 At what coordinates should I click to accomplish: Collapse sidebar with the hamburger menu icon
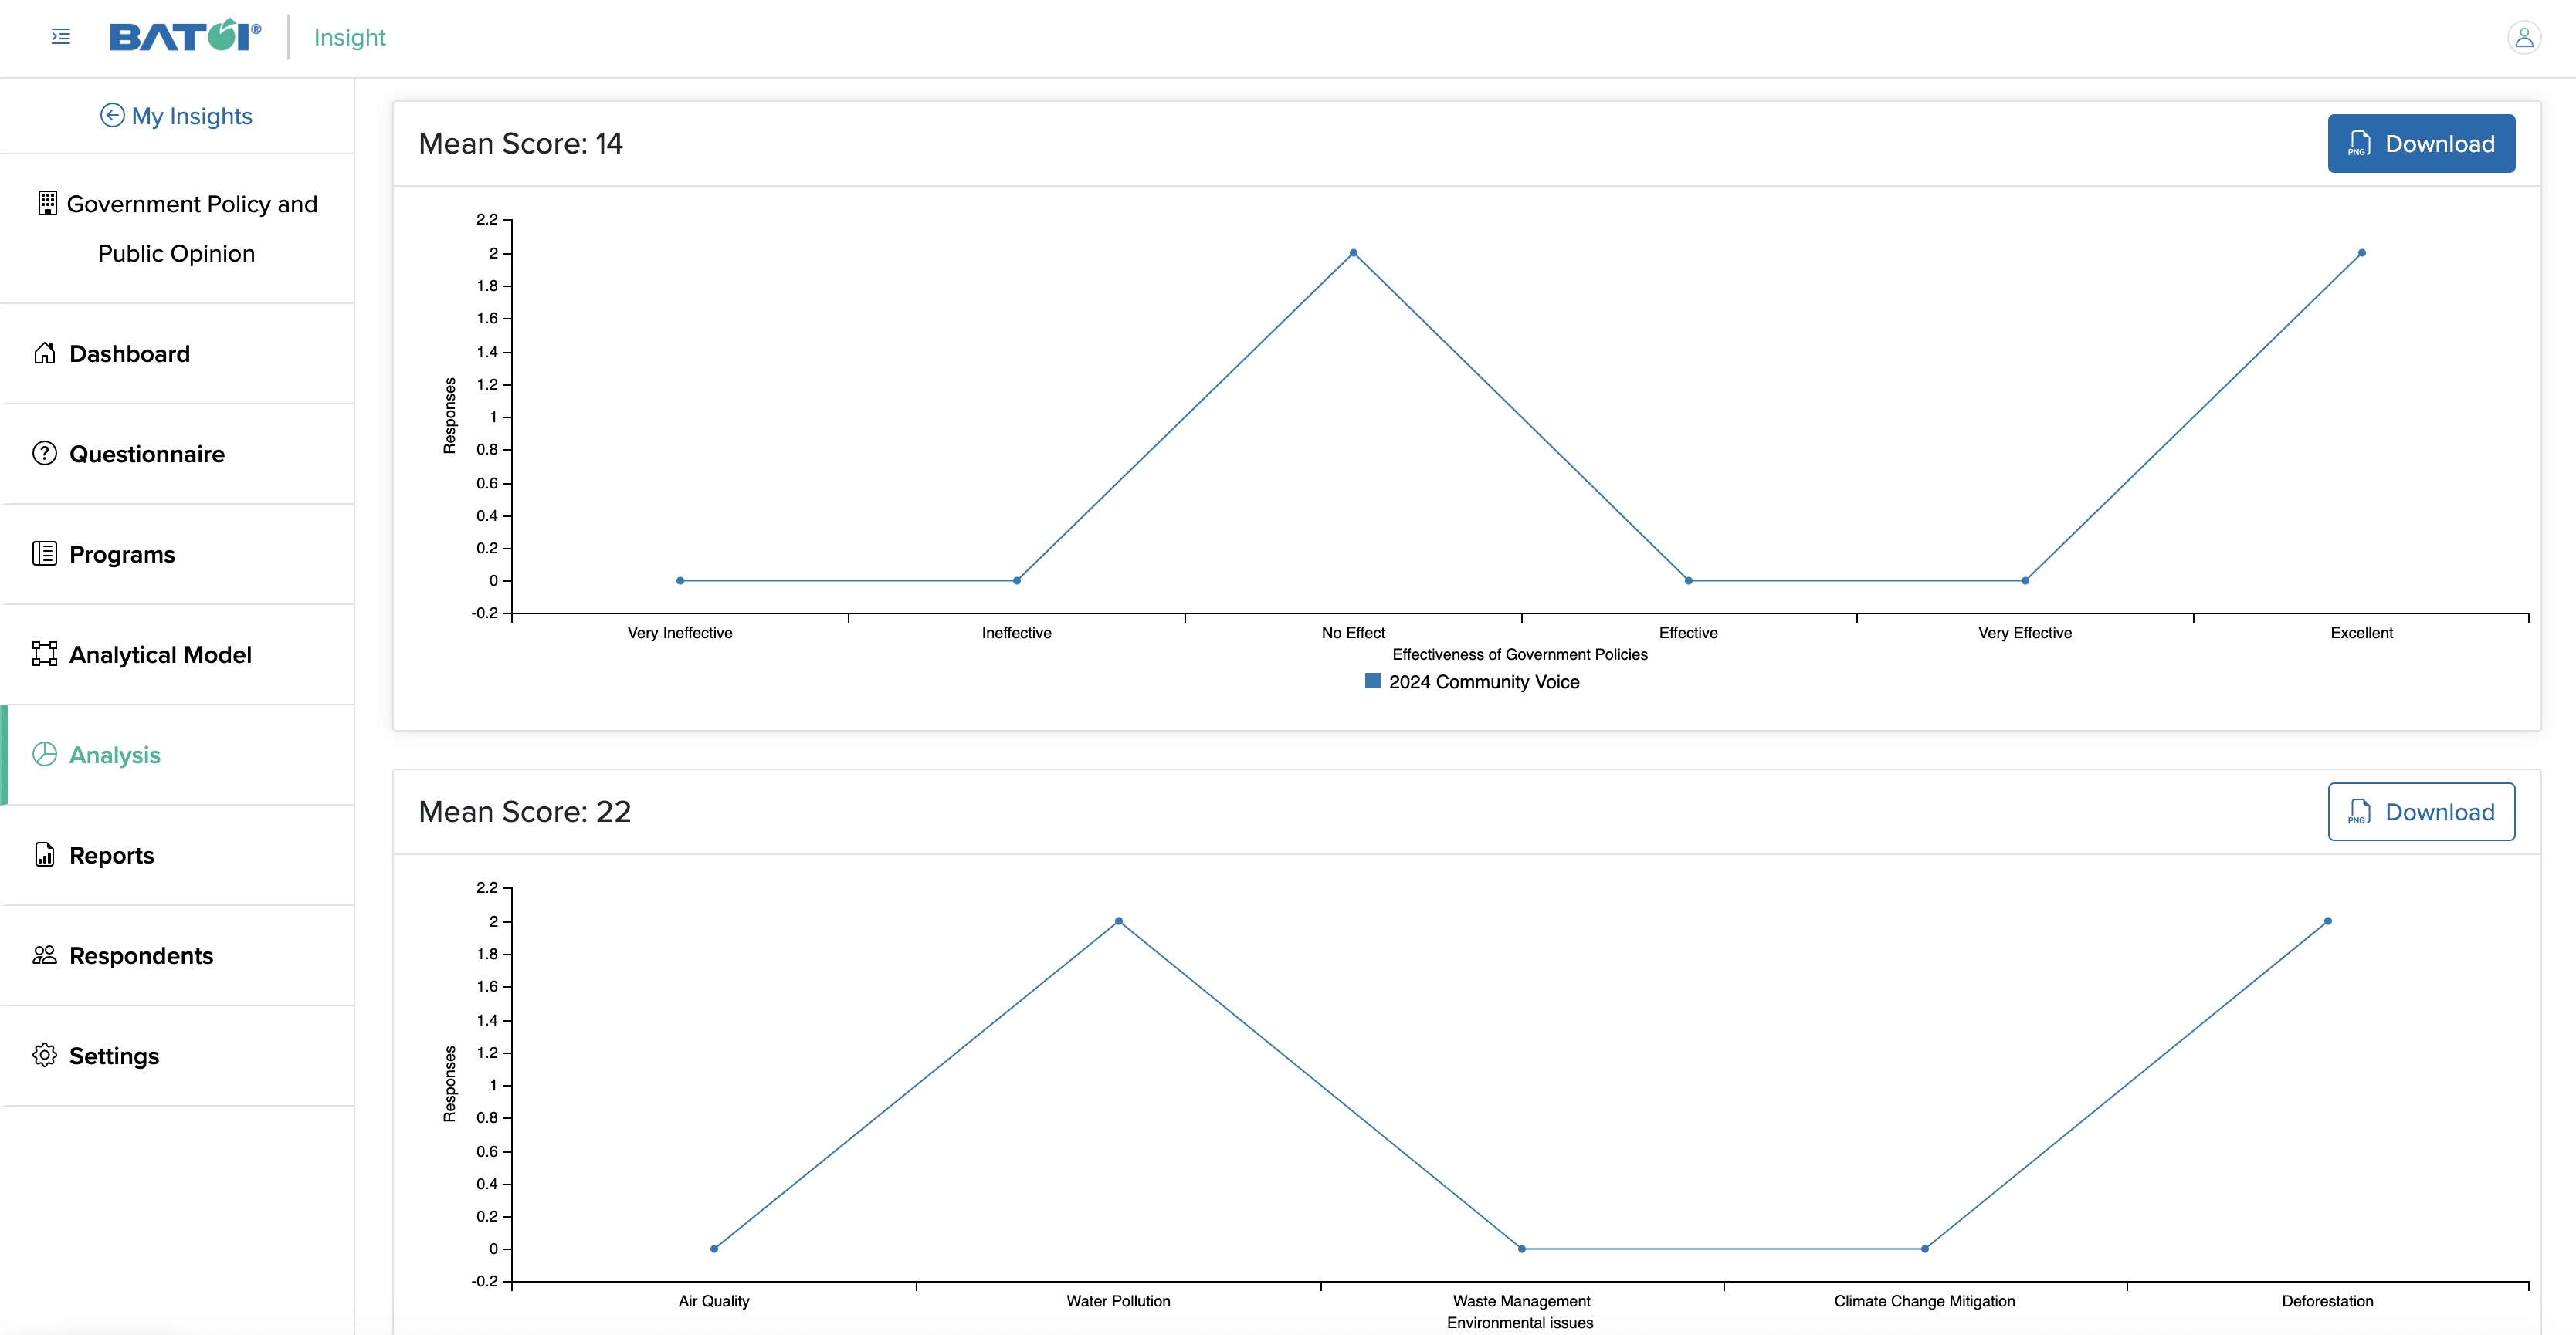pyautogui.click(x=61, y=37)
